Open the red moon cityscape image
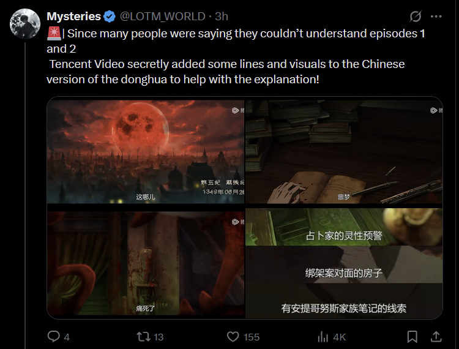The height and width of the screenshot is (349, 459). click(146, 152)
